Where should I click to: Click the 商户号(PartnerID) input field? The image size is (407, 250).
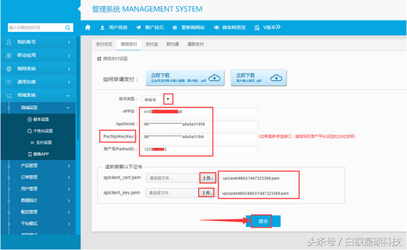pos(200,149)
